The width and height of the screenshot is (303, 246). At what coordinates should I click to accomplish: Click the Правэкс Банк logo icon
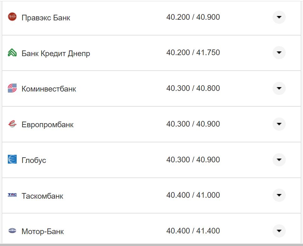(12, 17)
